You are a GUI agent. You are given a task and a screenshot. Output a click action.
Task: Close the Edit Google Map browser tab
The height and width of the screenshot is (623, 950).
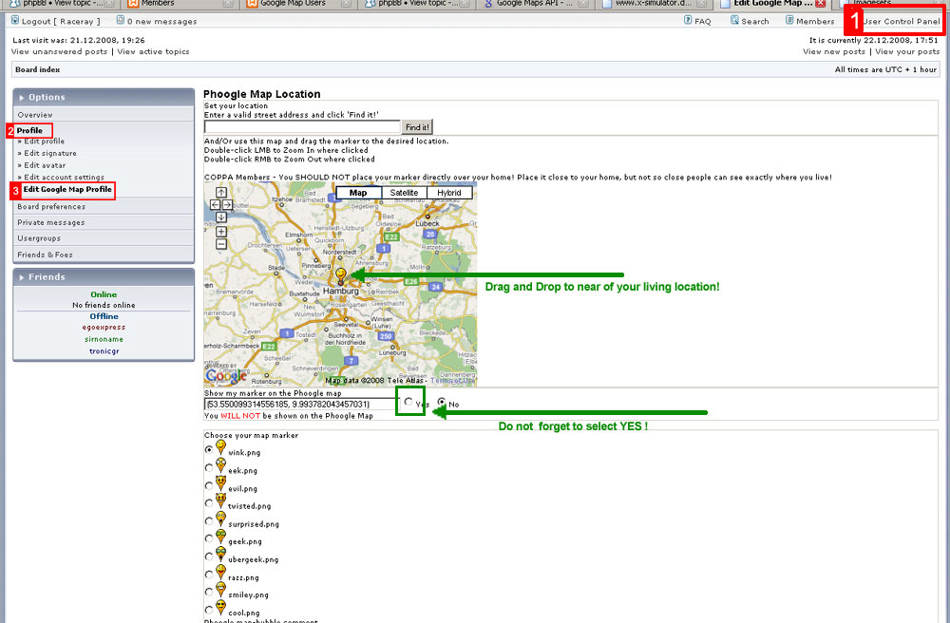tap(821, 3)
